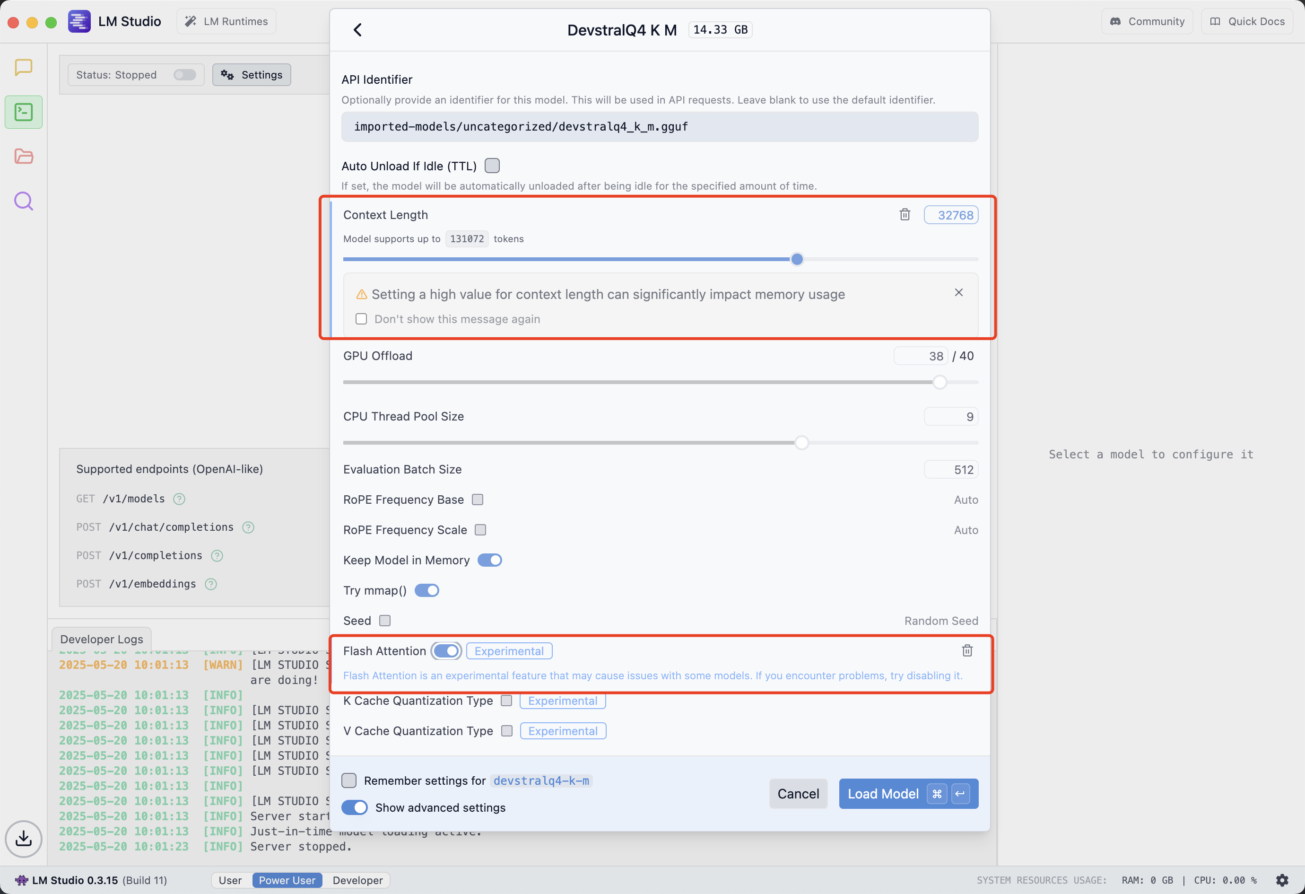Click the Experimental badge next to Flash Attention
This screenshot has height=894, width=1305.
click(x=509, y=651)
